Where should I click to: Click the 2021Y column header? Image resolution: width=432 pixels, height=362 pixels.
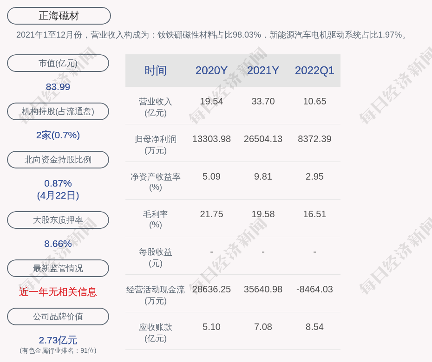pyautogui.click(x=263, y=71)
